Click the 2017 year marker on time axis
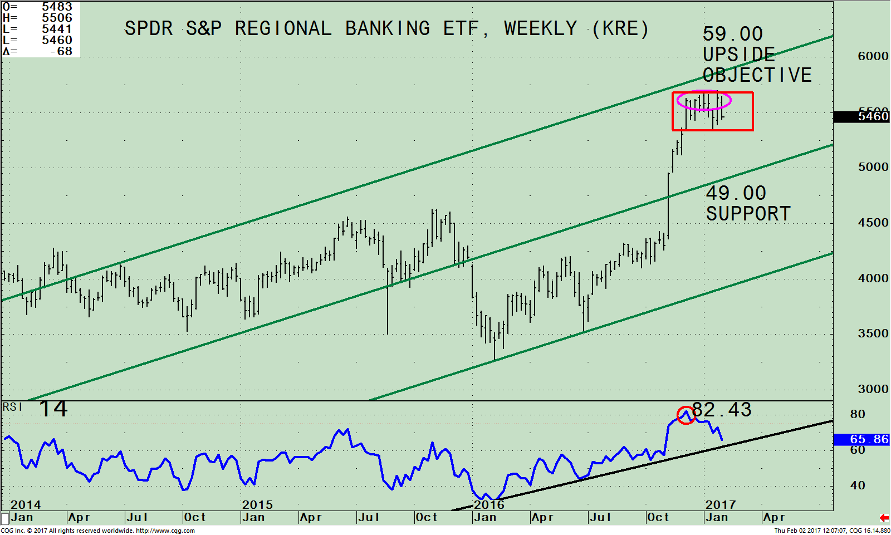 (x=721, y=505)
